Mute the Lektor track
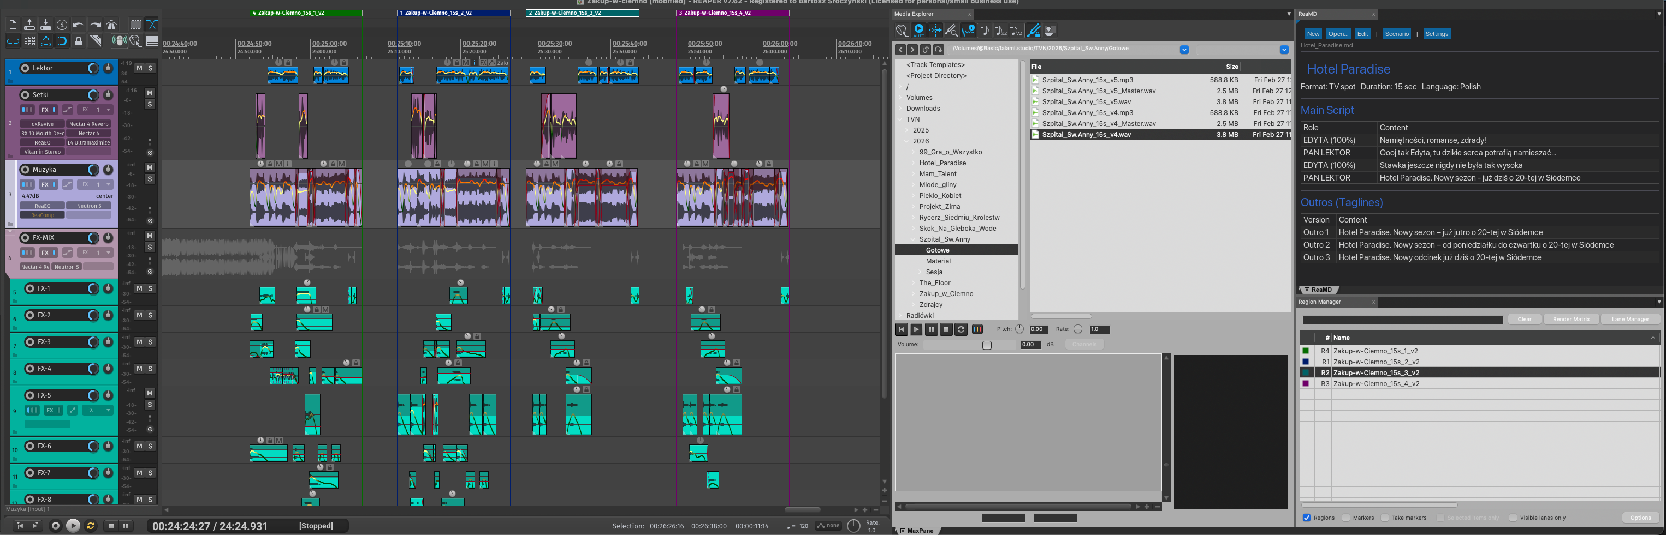The height and width of the screenshot is (535, 1666). (x=139, y=68)
